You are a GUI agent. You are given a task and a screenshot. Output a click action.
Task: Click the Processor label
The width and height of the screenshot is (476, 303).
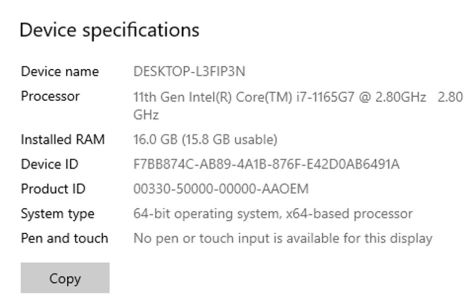50,96
